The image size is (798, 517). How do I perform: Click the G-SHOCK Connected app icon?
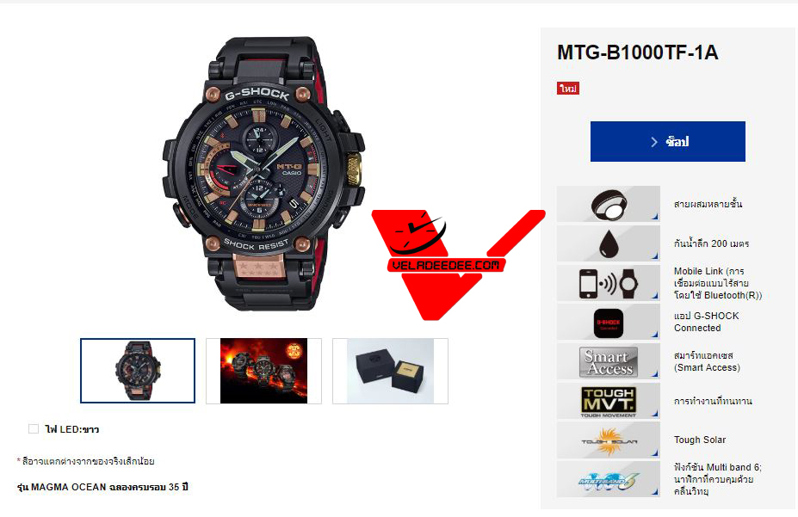pos(608,323)
